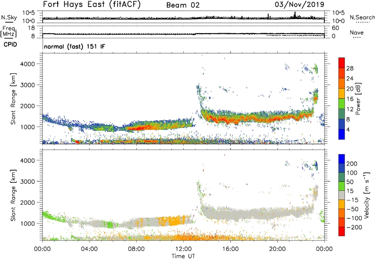Click the red power band near 08:00
Image resolution: width=375 pixels, height=259 pixels.
[x=137, y=128]
